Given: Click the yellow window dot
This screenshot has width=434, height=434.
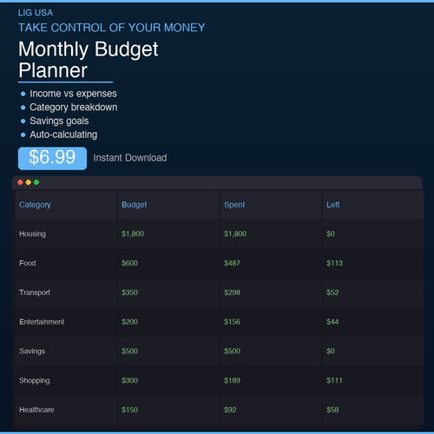Looking at the screenshot, I should tap(29, 182).
